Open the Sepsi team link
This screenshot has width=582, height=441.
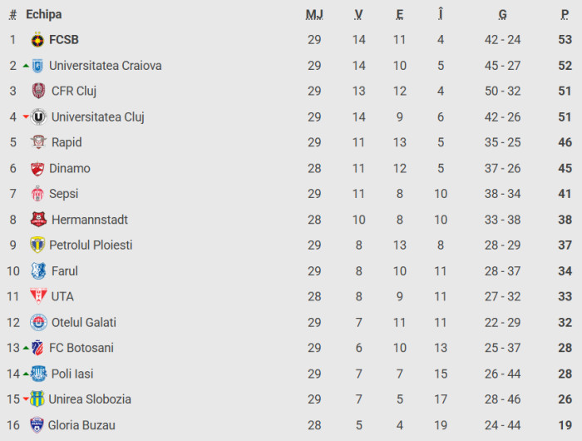pos(64,194)
